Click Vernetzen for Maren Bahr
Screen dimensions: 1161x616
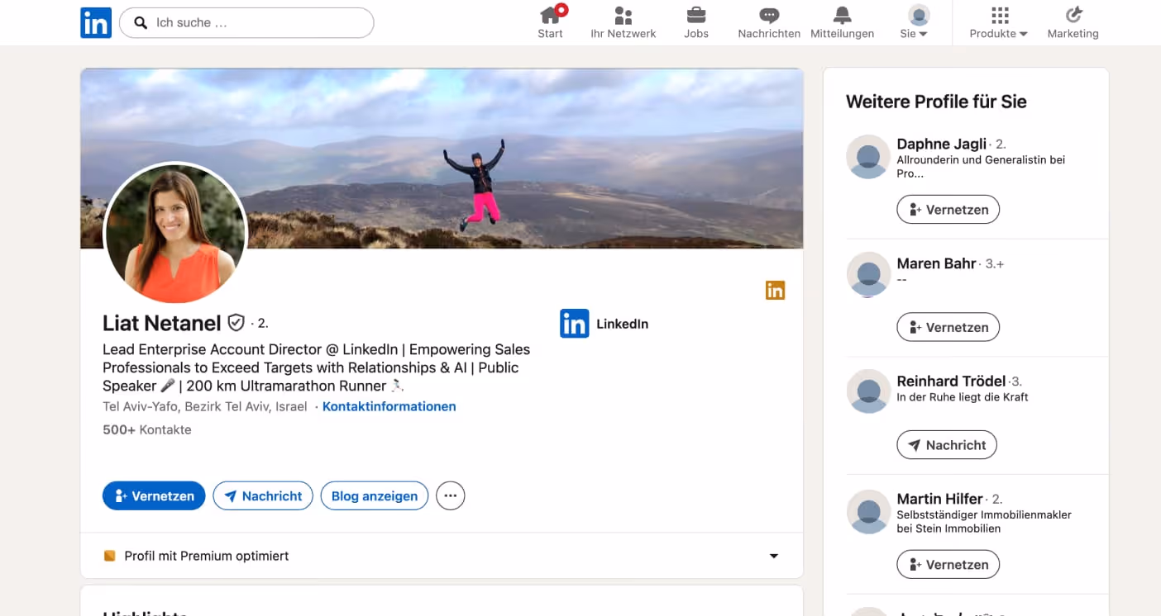pyautogui.click(x=948, y=327)
